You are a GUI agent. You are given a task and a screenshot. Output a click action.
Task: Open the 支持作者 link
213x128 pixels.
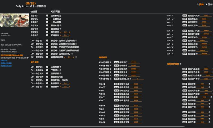pos(4,61)
